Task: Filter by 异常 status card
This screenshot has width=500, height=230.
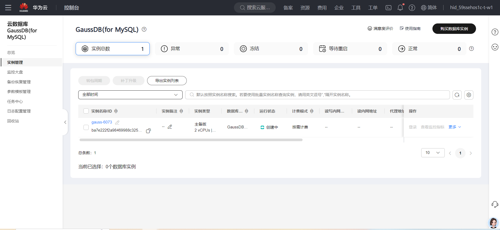Action: (192, 49)
